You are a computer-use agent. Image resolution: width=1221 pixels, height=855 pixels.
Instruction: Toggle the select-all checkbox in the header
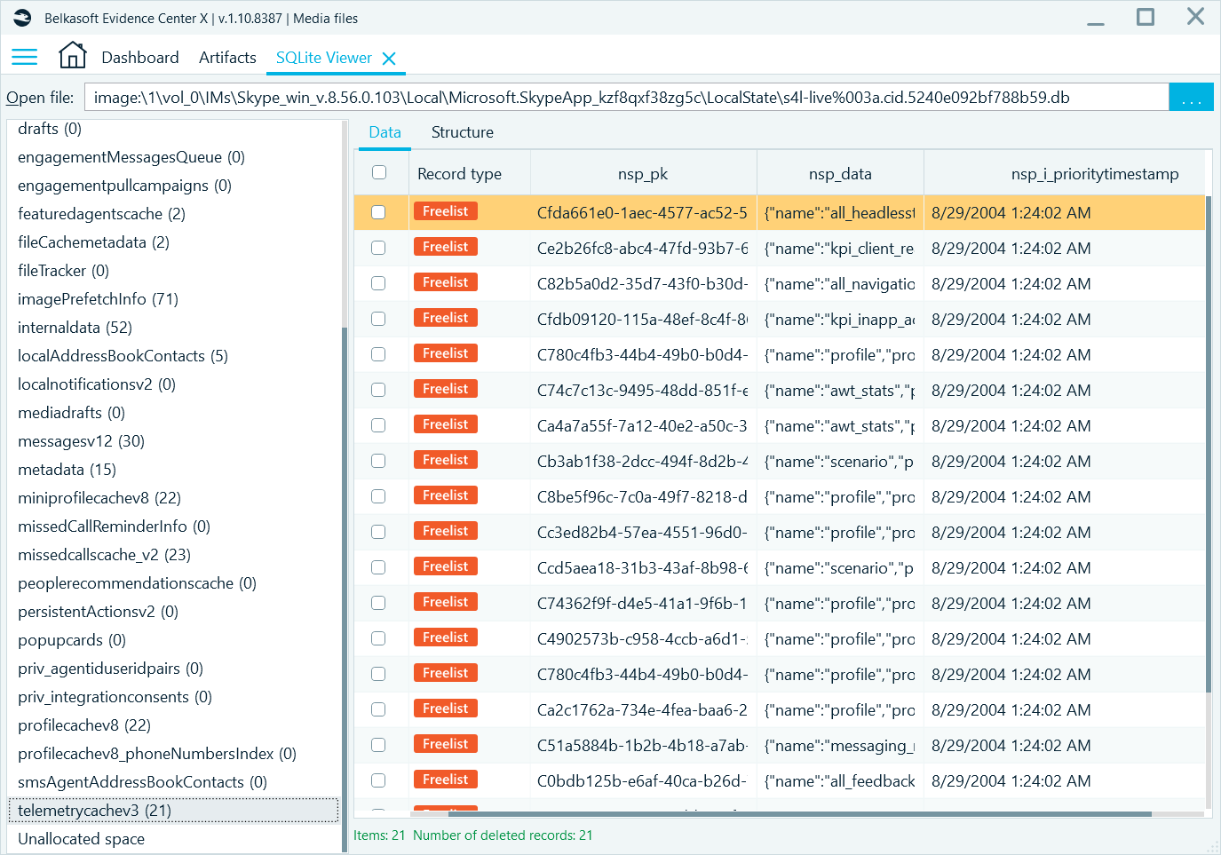click(379, 172)
